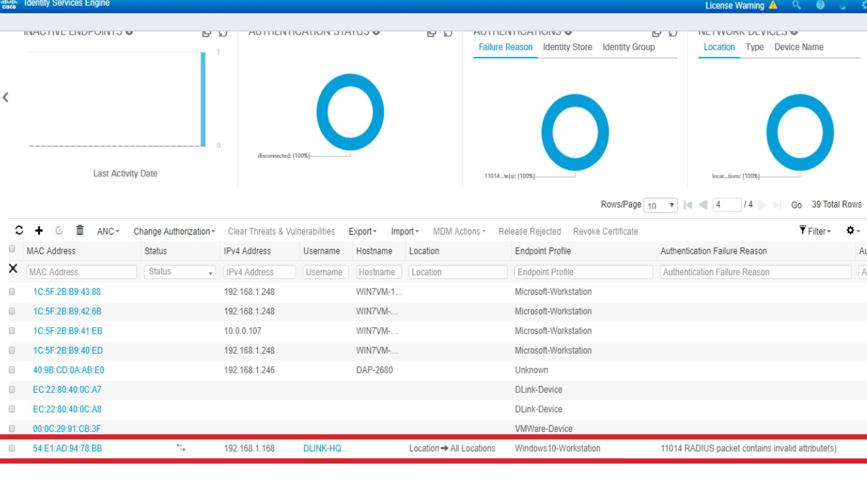867x487 pixels.
Task: Detach the Inactive Endpoints panel
Action: coord(206,32)
